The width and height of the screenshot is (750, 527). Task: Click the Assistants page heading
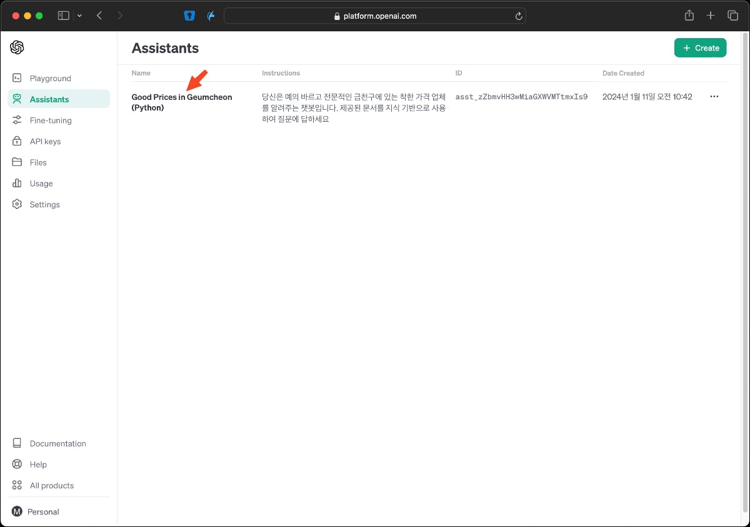tap(165, 48)
